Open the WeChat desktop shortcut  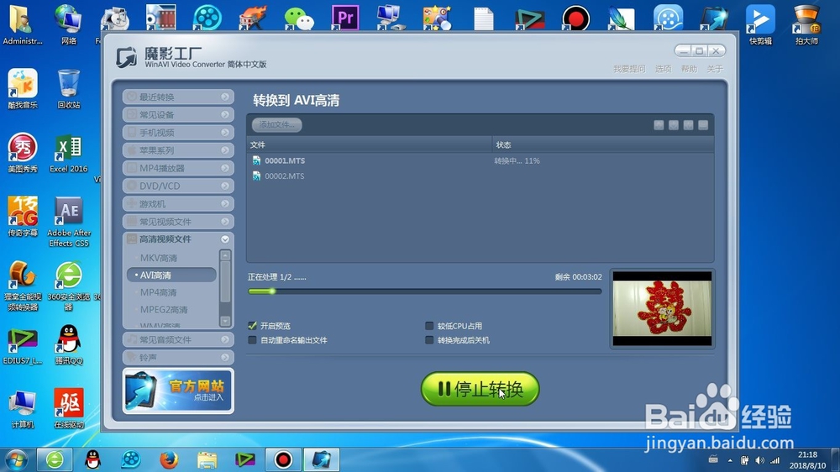point(298,17)
